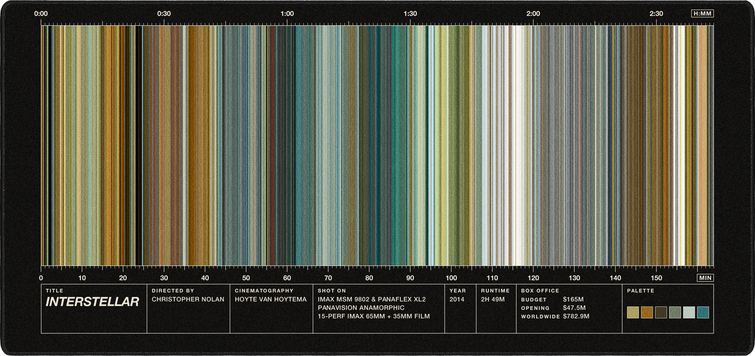Click the RUNTIME heading
Image resolution: width=755 pixels, height=356 pixels.
[x=495, y=291]
